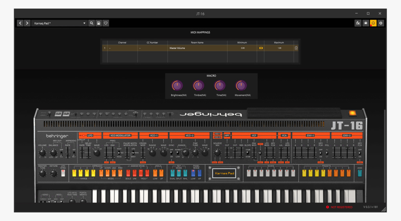Screen dimensions: 401x221
Task: Click the VCO-1 RANGE knob
Action: point(152,153)
